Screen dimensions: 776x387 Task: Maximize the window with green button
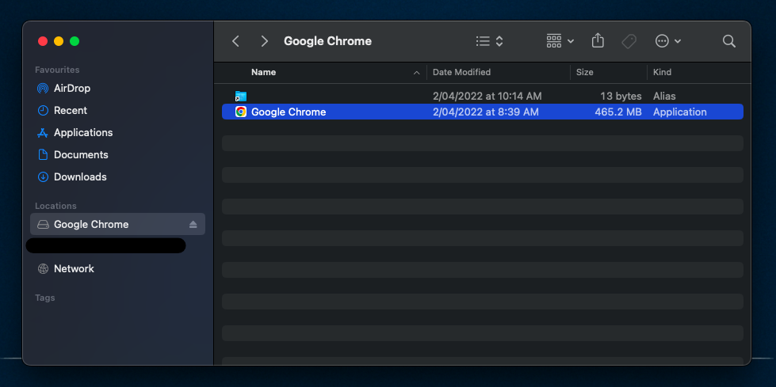pyautogui.click(x=75, y=41)
